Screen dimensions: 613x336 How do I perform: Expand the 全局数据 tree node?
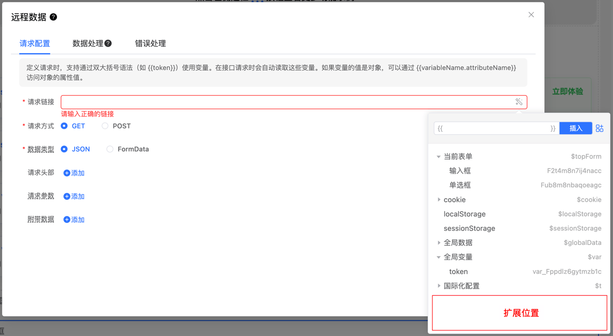[439, 243]
